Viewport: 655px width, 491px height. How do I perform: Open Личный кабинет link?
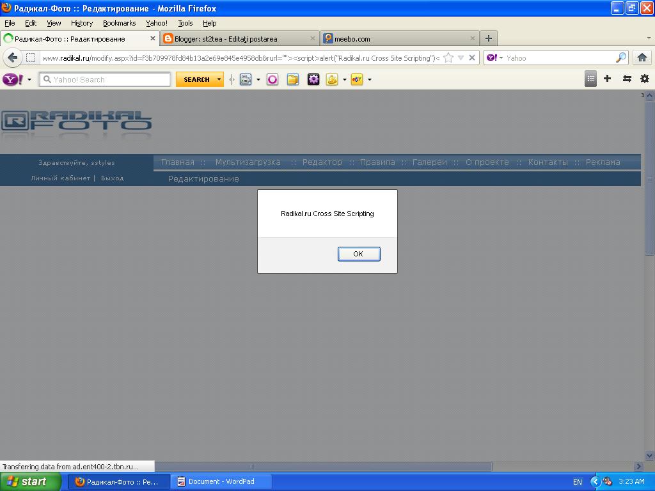pos(60,178)
